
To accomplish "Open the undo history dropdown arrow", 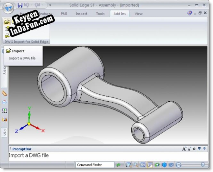I will pos(31,5).
